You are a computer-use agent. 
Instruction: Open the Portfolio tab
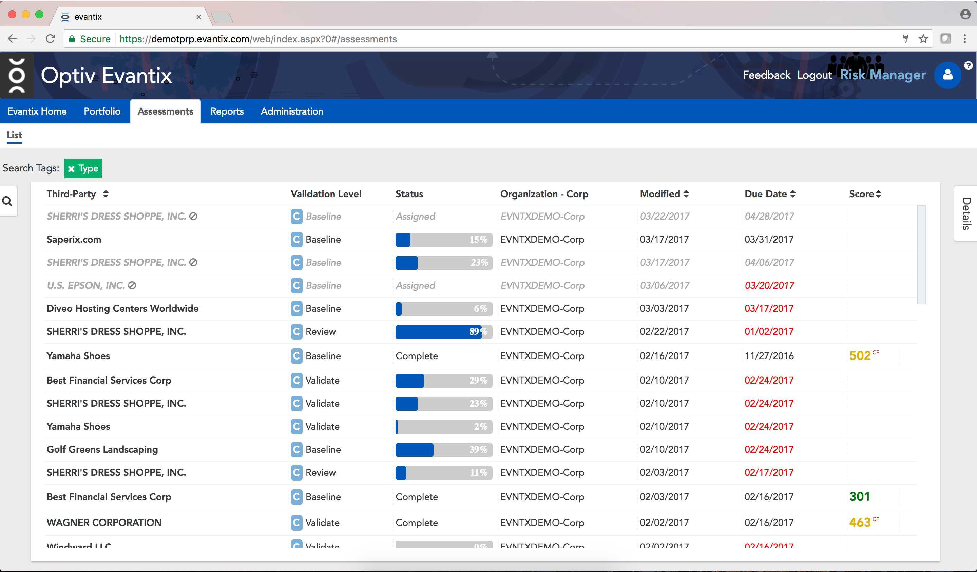(102, 111)
